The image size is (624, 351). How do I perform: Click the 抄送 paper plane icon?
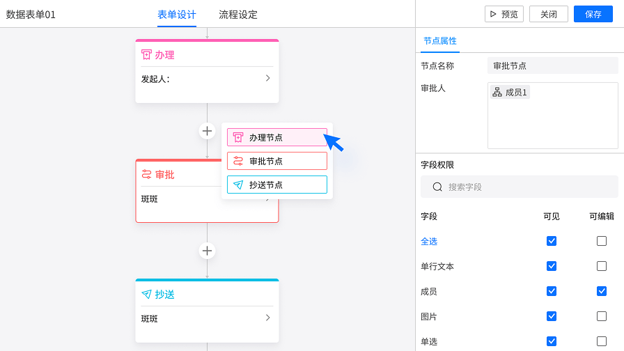coord(146,294)
